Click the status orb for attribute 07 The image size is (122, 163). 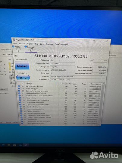coord(20,96)
